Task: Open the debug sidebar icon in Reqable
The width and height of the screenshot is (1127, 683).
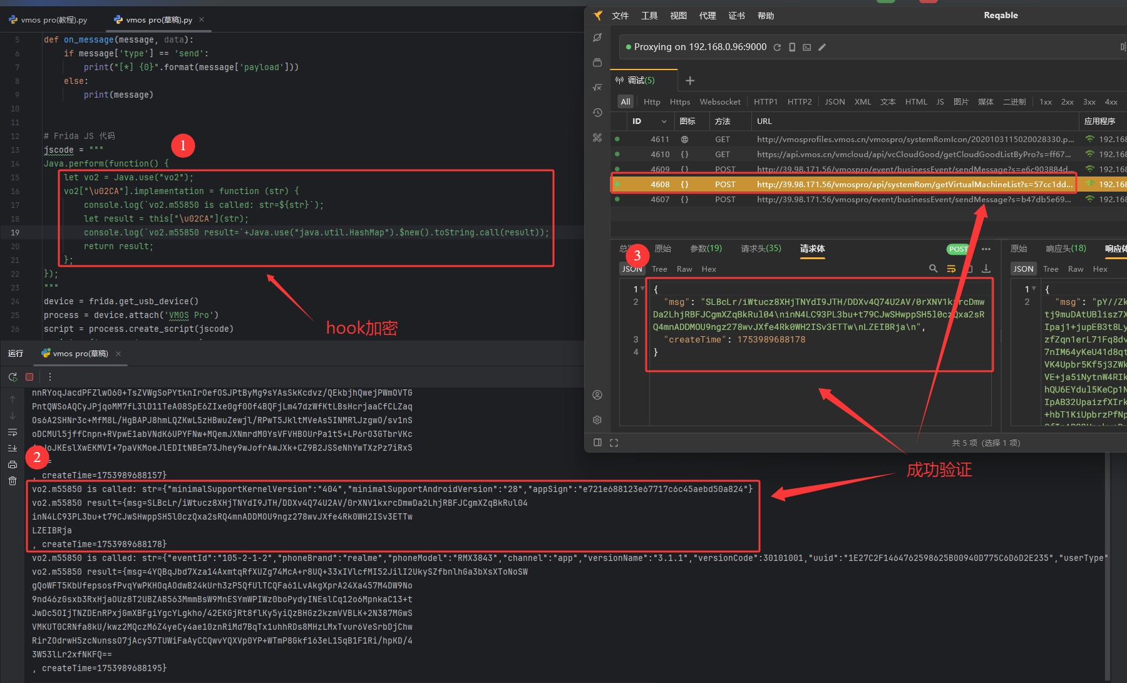Action: point(597,38)
